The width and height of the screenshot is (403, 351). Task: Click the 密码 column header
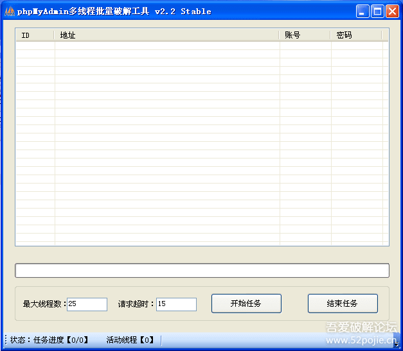click(356, 35)
